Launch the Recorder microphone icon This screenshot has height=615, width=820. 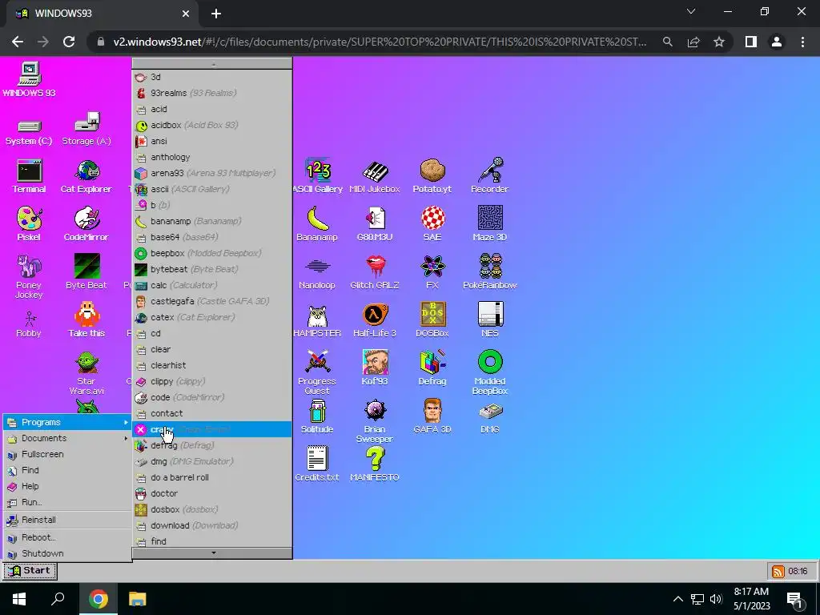pyautogui.click(x=490, y=176)
